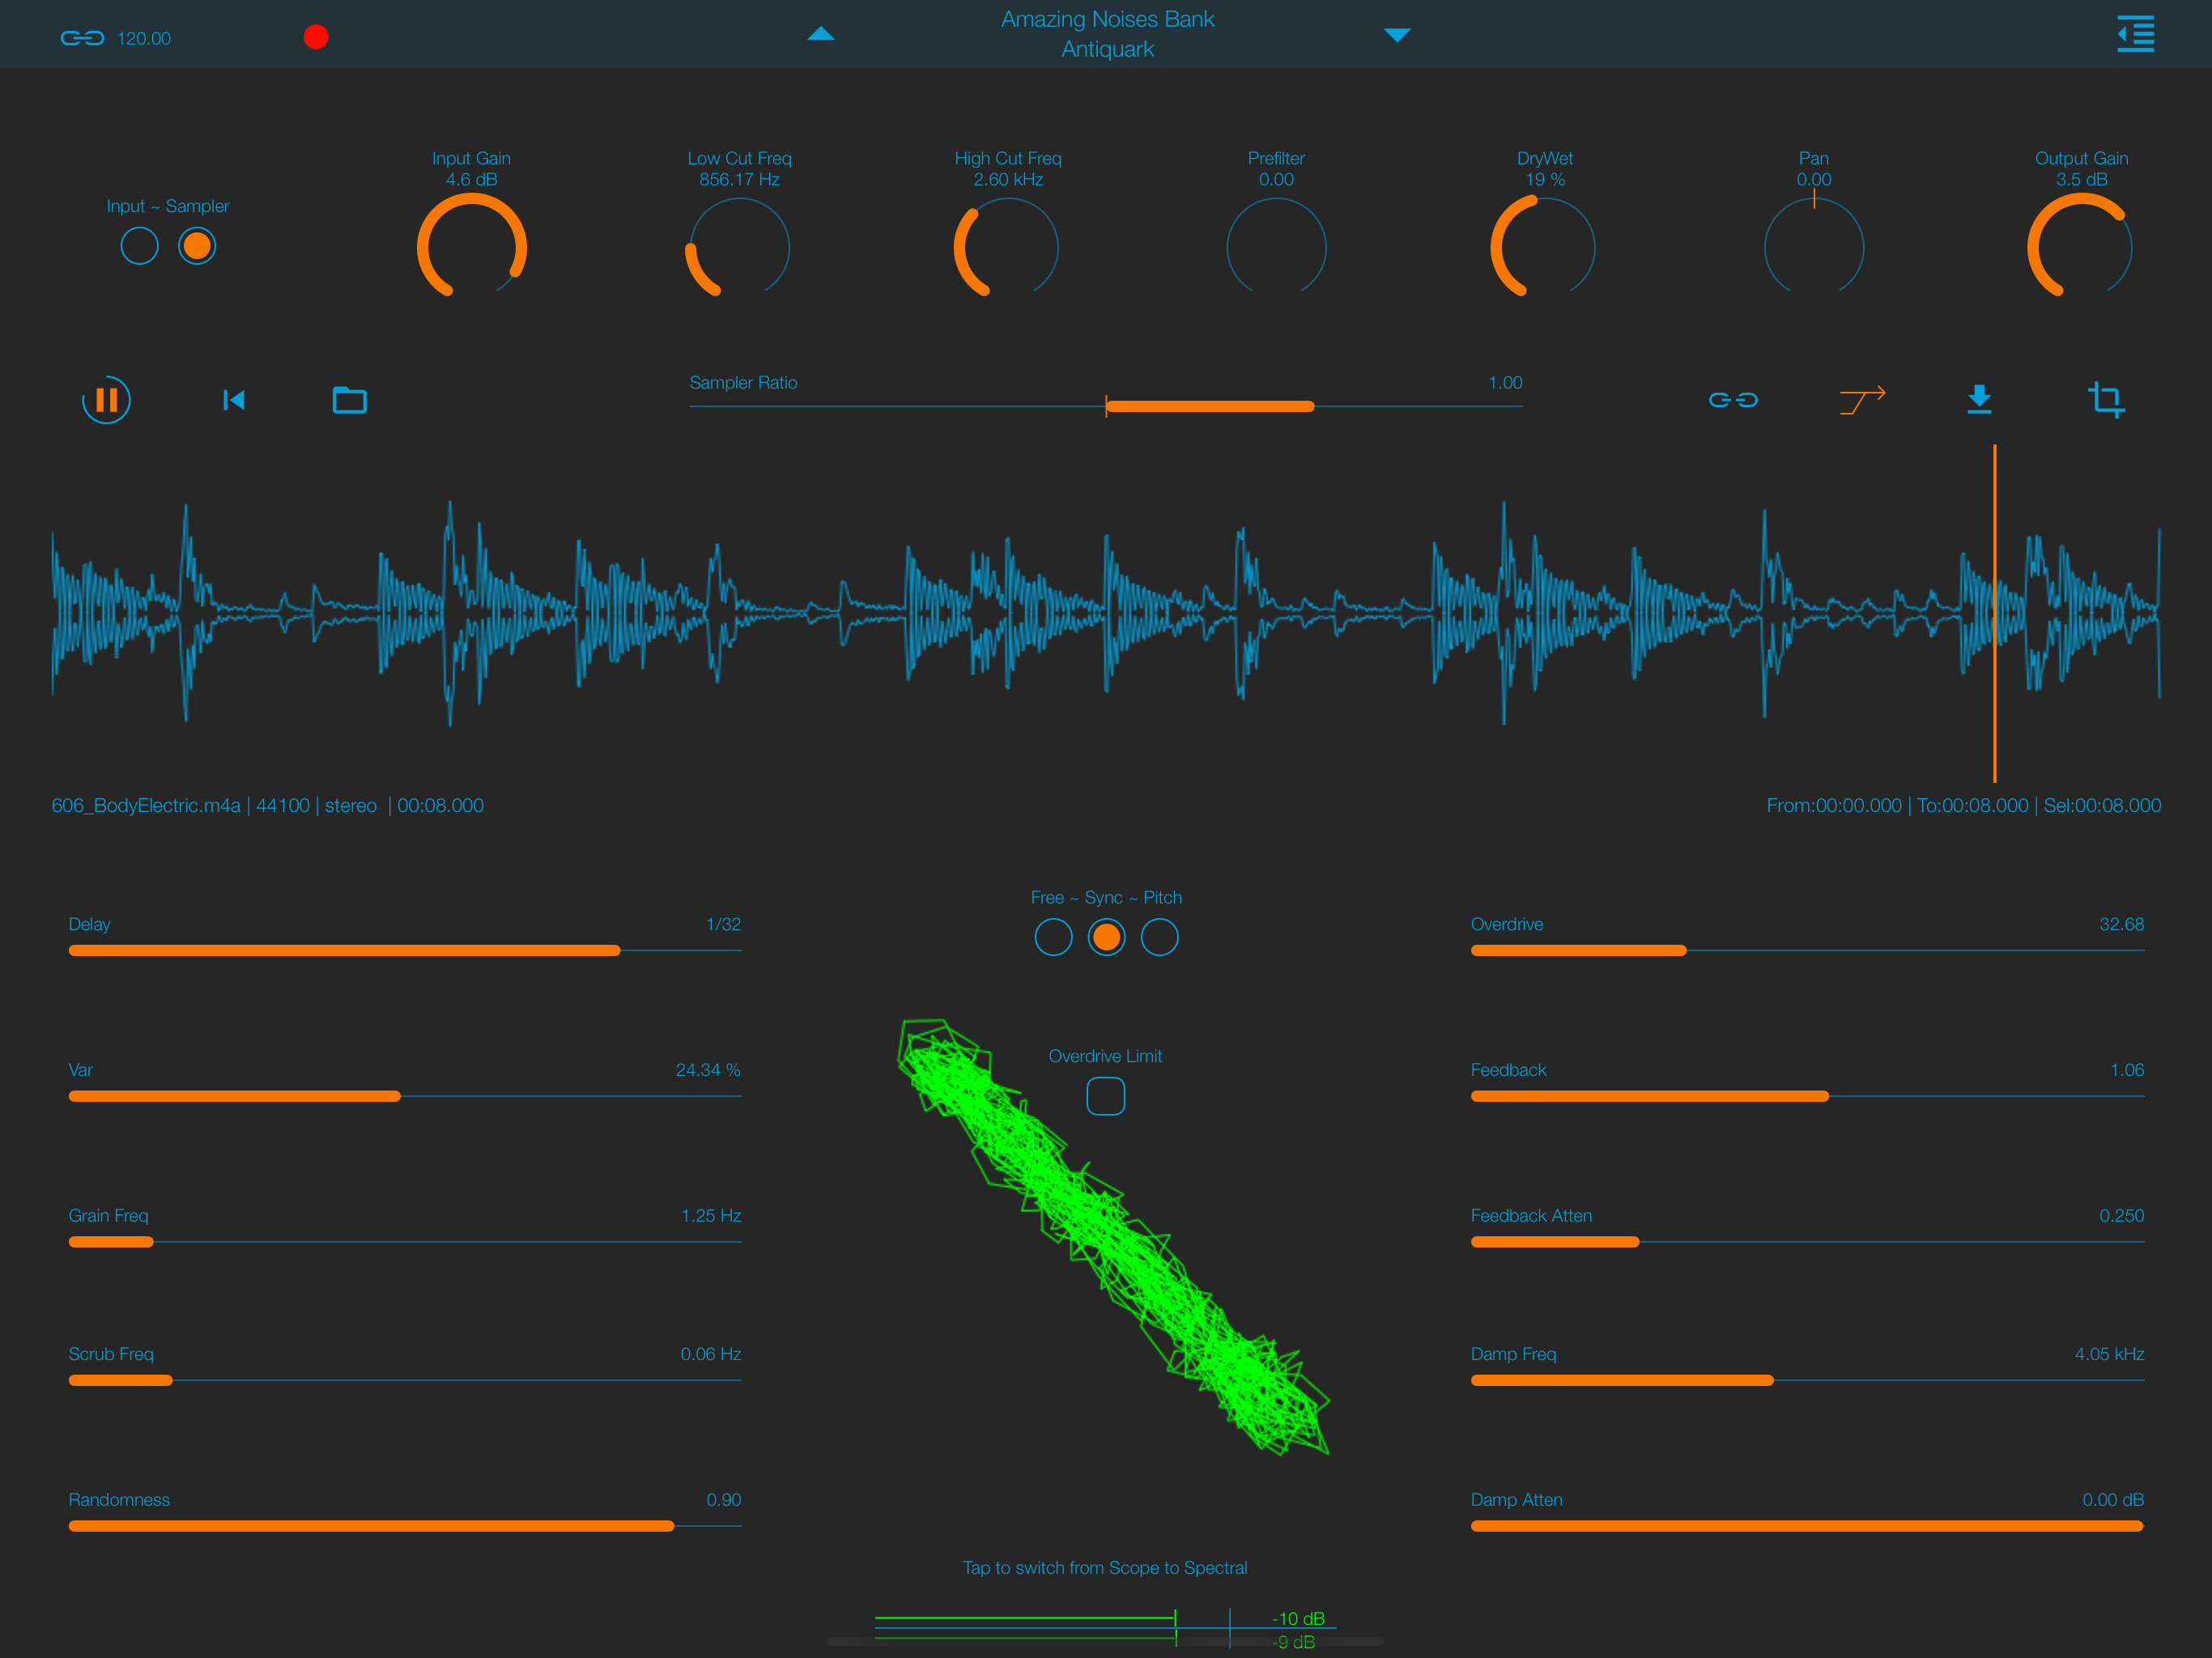Click the Damp Freq slider
Screen dimensions: 2212x1658
[x=1807, y=1380]
